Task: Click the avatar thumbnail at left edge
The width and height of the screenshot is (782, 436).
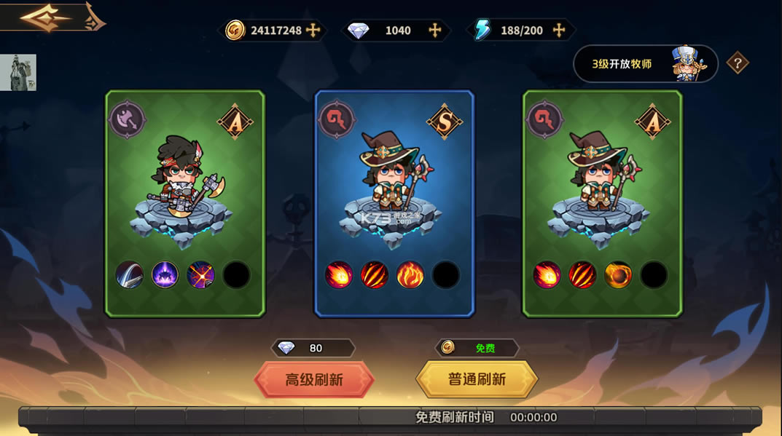Action: [18, 73]
